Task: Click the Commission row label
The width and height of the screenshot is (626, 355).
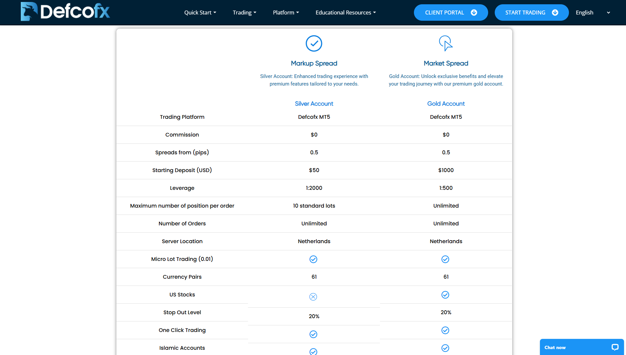Action: (182, 135)
